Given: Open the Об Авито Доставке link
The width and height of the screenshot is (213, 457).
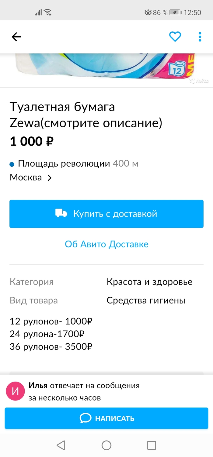Looking at the screenshot, I should [106, 244].
